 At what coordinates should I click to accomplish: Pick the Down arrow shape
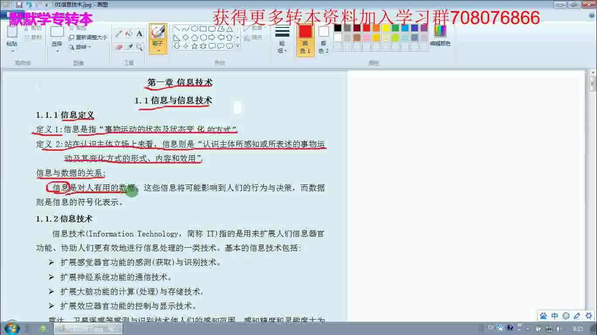pos(177,46)
